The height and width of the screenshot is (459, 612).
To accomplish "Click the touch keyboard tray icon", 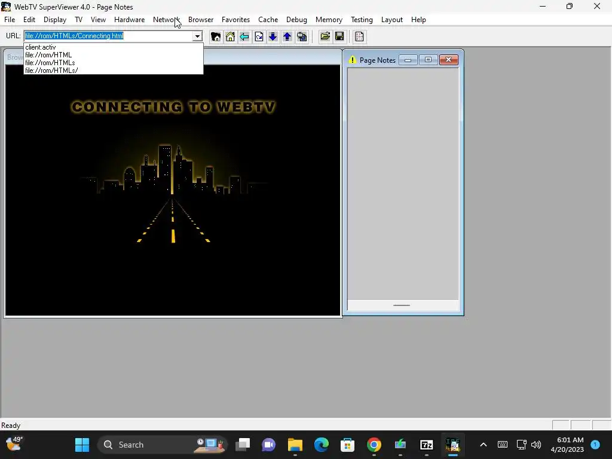I will point(502,445).
